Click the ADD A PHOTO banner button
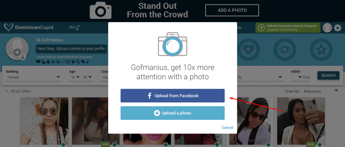This screenshot has width=345, height=147. [232, 10]
